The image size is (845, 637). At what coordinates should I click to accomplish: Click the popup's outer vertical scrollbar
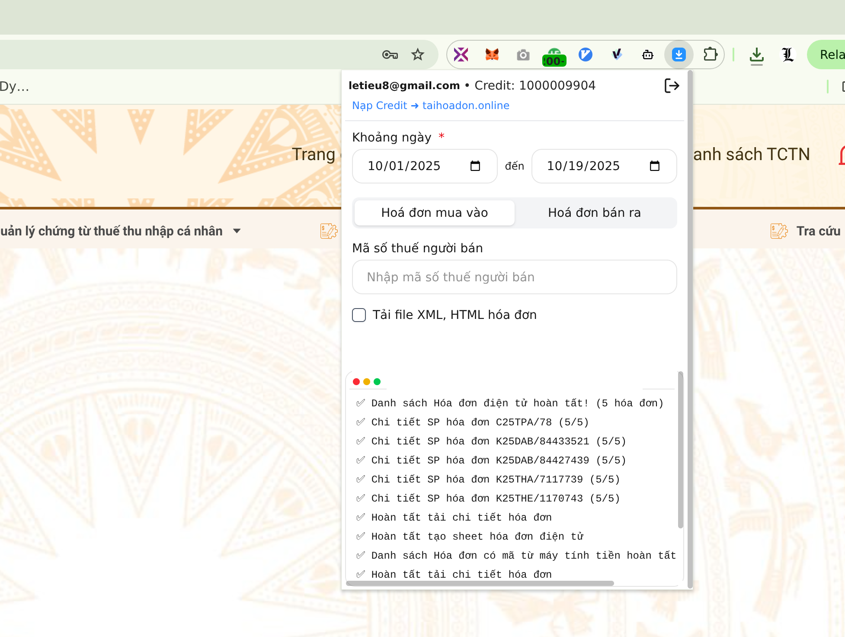click(690, 329)
